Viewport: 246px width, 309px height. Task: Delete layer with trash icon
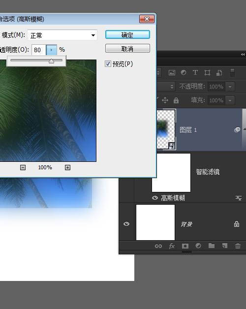[238, 246]
